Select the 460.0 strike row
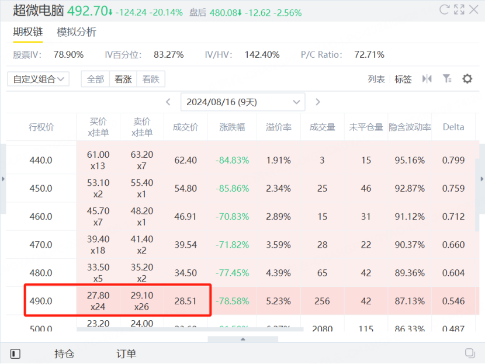 [x=243, y=217]
